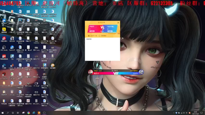The height and width of the screenshot is (115, 205).
Task: Enable 自动下一场 option in PK dialog
Action: pos(93,36)
